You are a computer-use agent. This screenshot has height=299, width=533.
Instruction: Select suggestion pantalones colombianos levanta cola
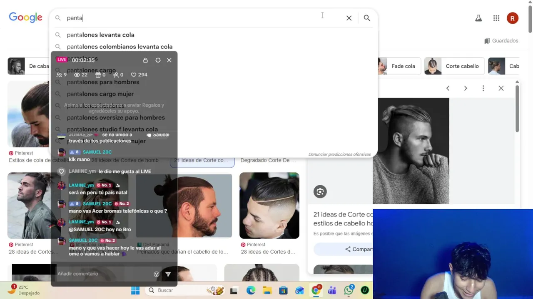point(120,47)
